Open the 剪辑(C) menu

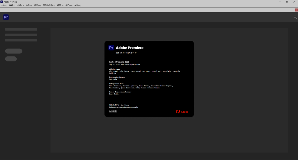(20, 5)
